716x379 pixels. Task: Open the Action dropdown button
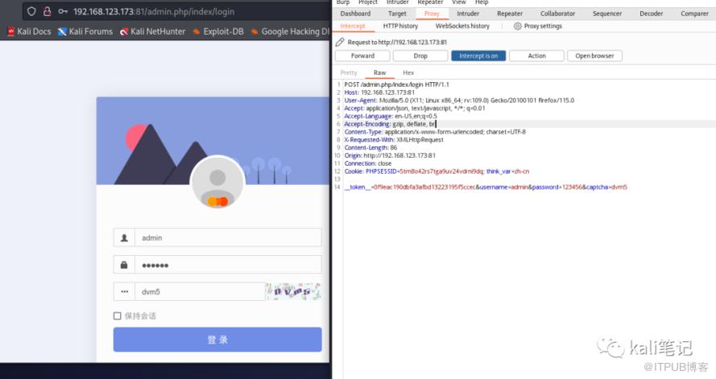(536, 56)
